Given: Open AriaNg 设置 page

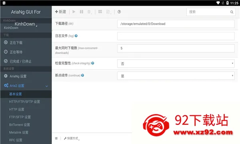Looking at the screenshot, I should pyautogui.click(x=26, y=76).
